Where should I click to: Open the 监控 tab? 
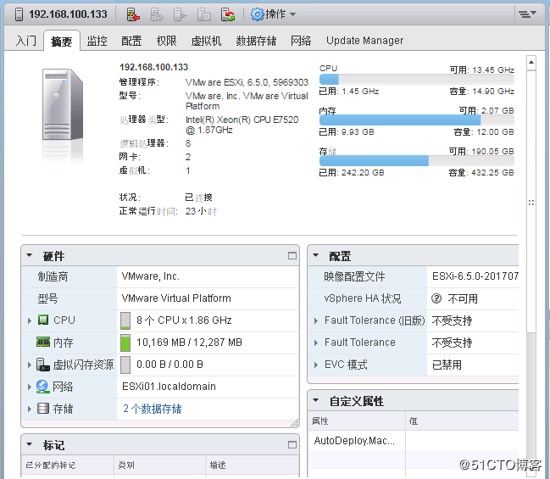tap(97, 41)
